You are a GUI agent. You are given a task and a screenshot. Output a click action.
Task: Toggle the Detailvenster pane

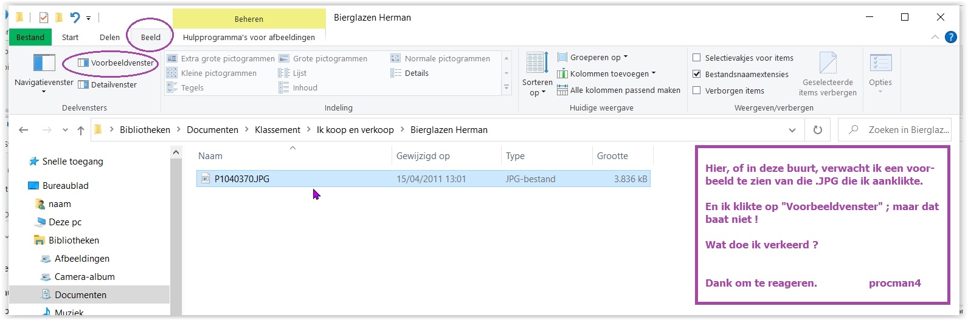pyautogui.click(x=108, y=85)
